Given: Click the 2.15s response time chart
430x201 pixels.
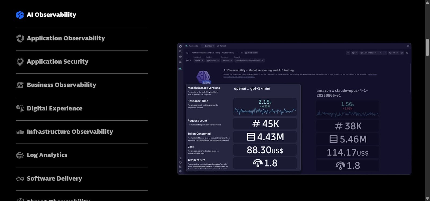Looking at the screenshot, I should tap(265, 107).
